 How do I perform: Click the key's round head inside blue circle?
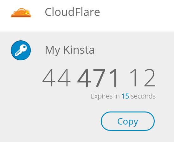coord(24,48)
